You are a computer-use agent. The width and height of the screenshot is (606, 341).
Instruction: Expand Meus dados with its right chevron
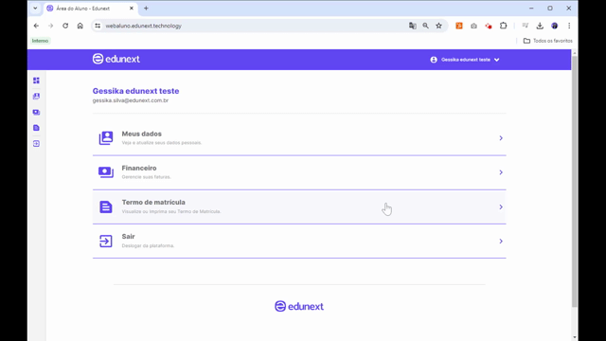(501, 138)
